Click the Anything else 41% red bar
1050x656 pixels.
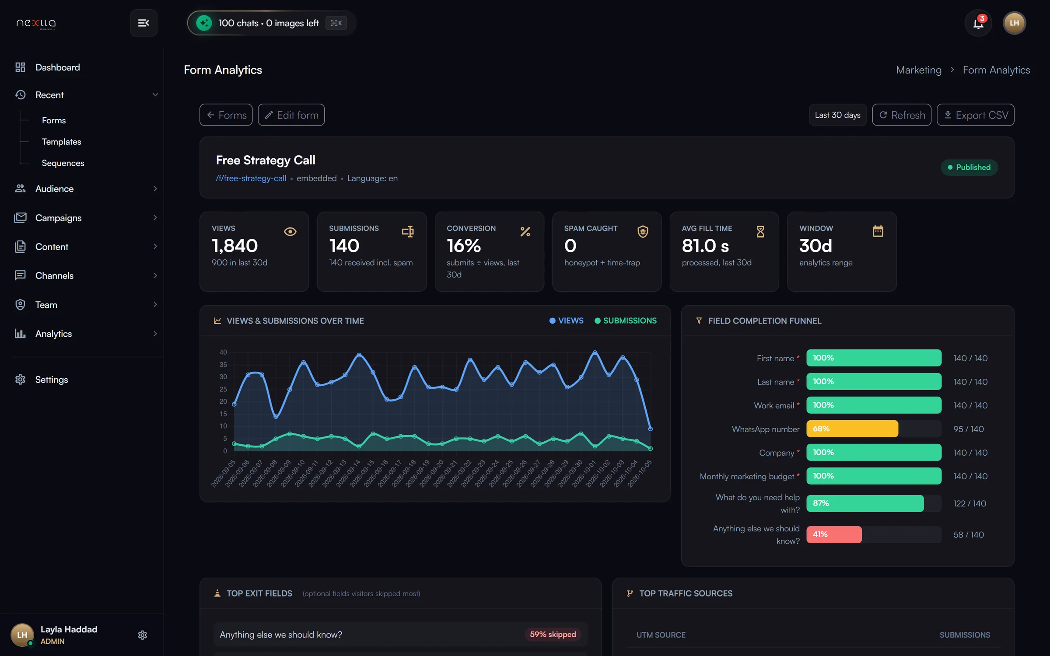pos(834,534)
